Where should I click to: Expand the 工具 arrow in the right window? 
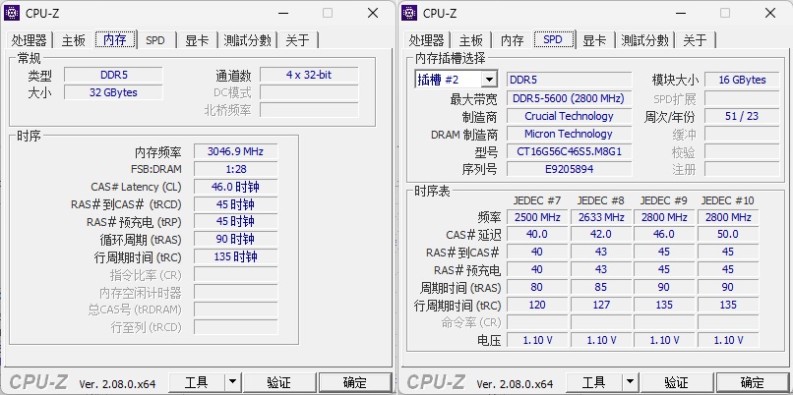click(630, 382)
